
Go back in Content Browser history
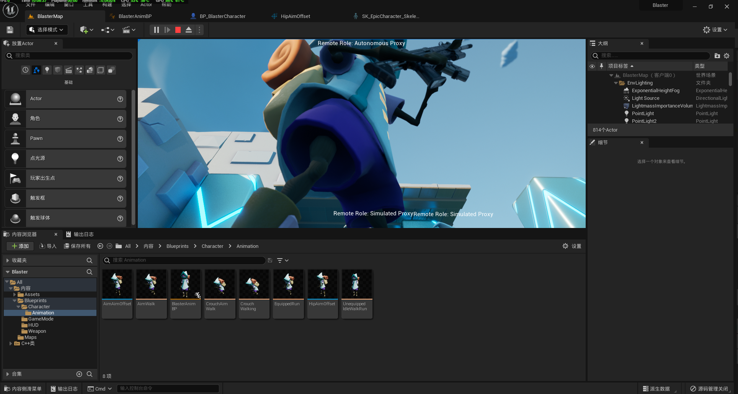pyautogui.click(x=100, y=246)
